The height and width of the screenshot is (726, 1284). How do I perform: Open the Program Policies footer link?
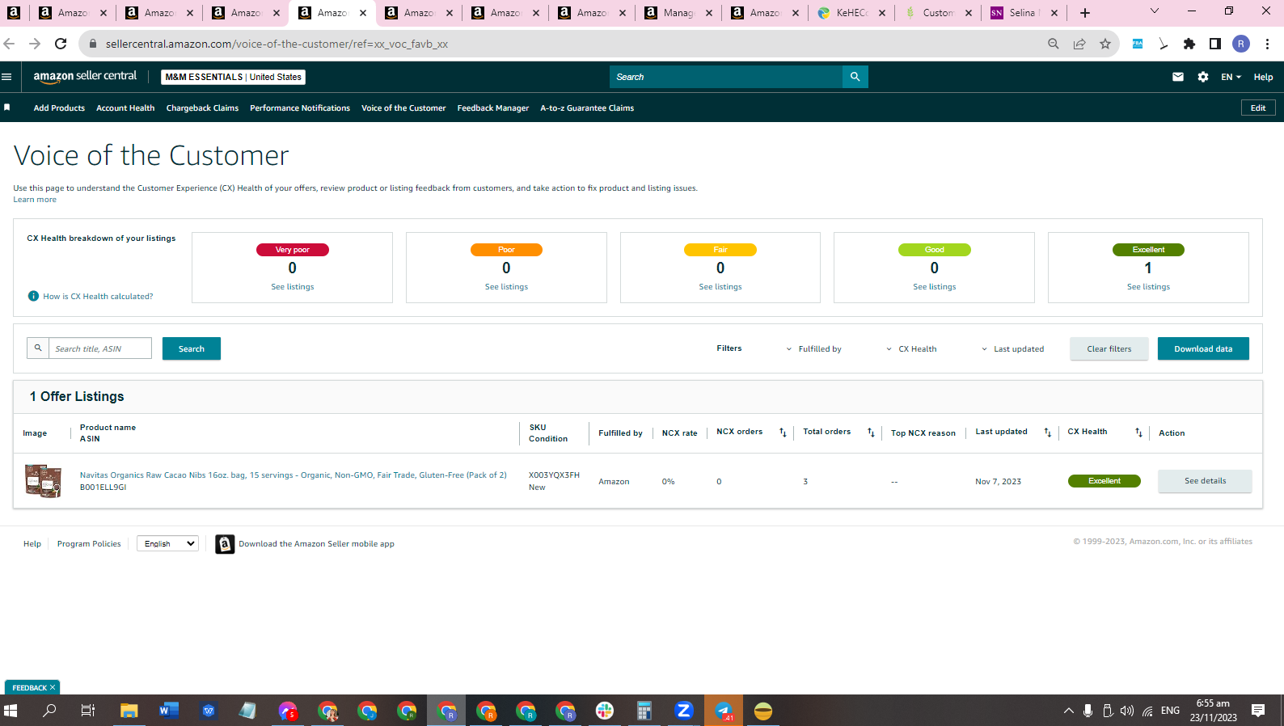(89, 544)
